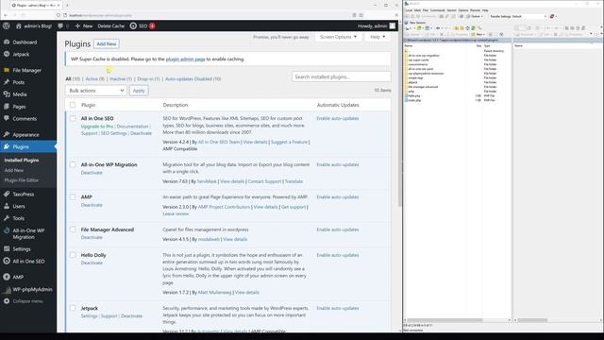The width and height of the screenshot is (604, 340).
Task: Open All in One SEO sidebar item
Action: (28, 262)
